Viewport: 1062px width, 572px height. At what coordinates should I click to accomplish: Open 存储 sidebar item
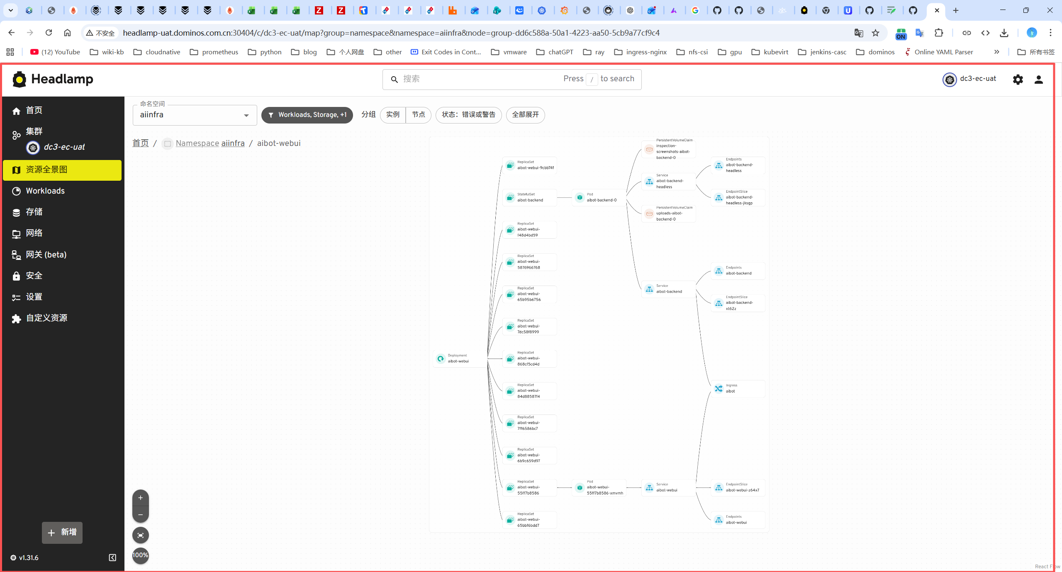coord(62,212)
